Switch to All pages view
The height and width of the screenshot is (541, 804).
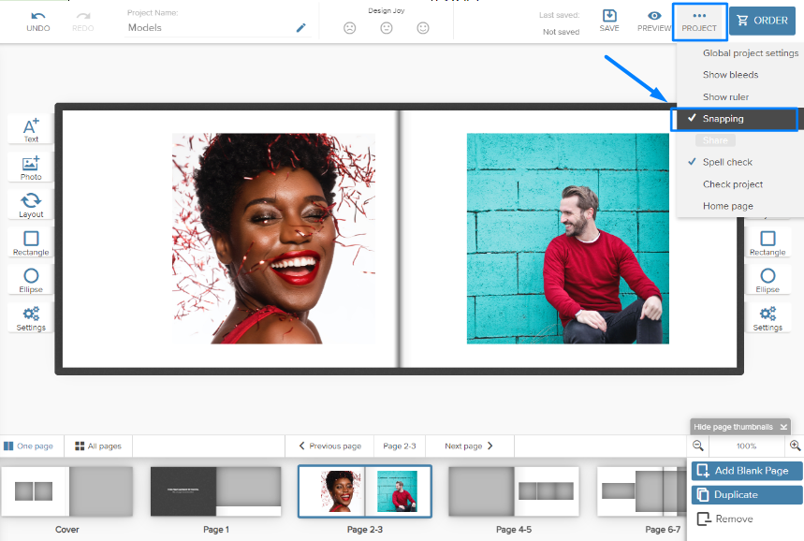pyautogui.click(x=98, y=446)
